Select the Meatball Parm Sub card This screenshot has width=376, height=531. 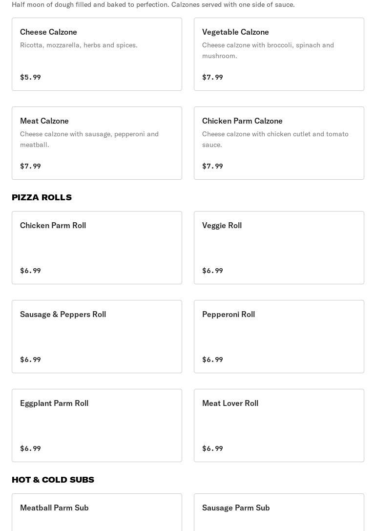click(97, 512)
